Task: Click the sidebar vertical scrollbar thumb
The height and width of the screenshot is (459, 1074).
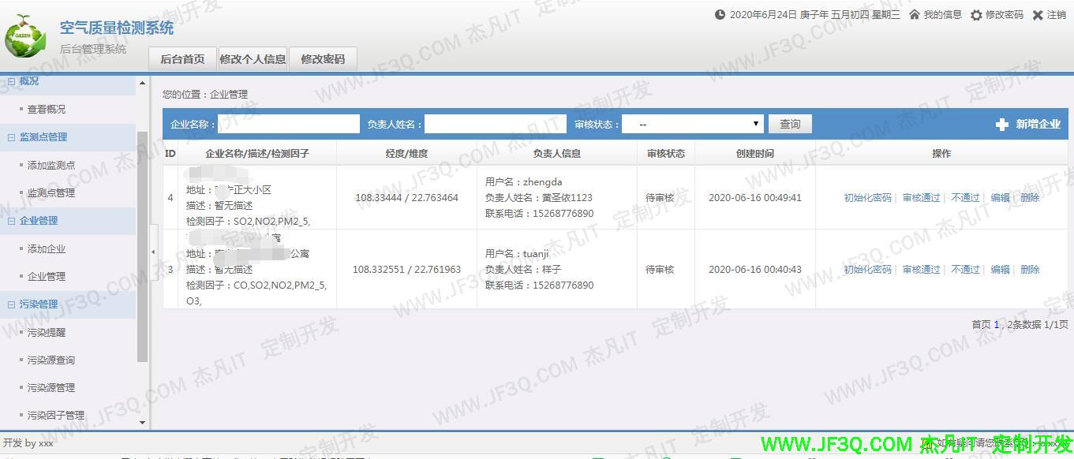Action: tap(142, 244)
